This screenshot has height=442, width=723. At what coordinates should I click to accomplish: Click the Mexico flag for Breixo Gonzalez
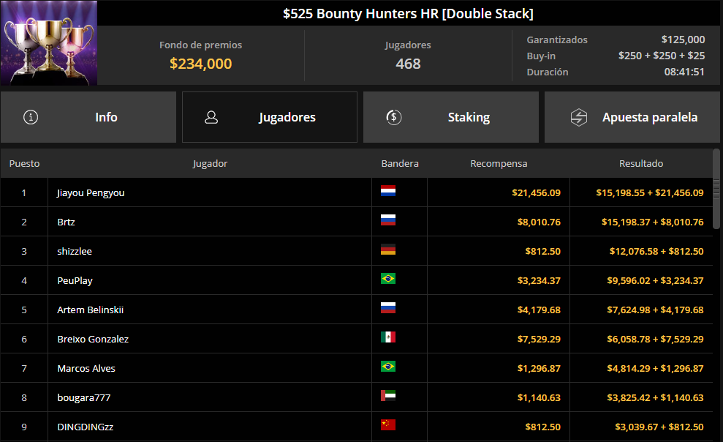tap(387, 337)
